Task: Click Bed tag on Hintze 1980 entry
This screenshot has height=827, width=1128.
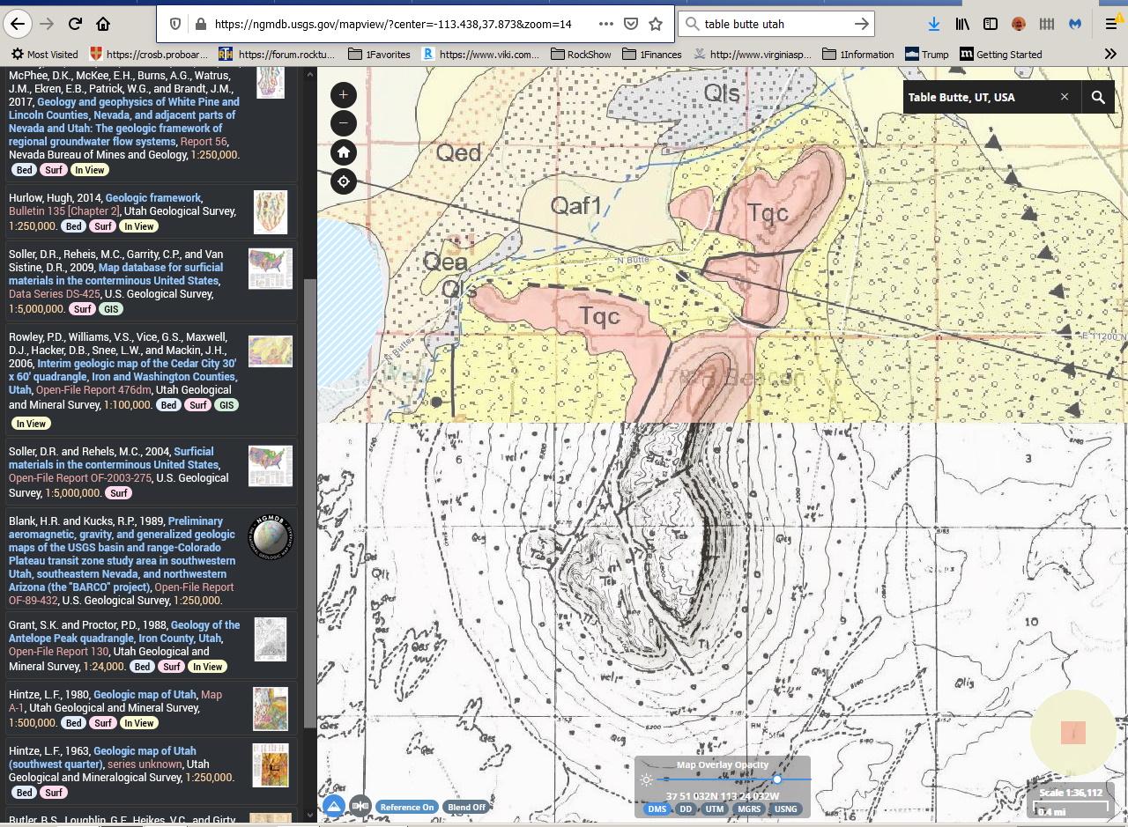Action: click(74, 723)
